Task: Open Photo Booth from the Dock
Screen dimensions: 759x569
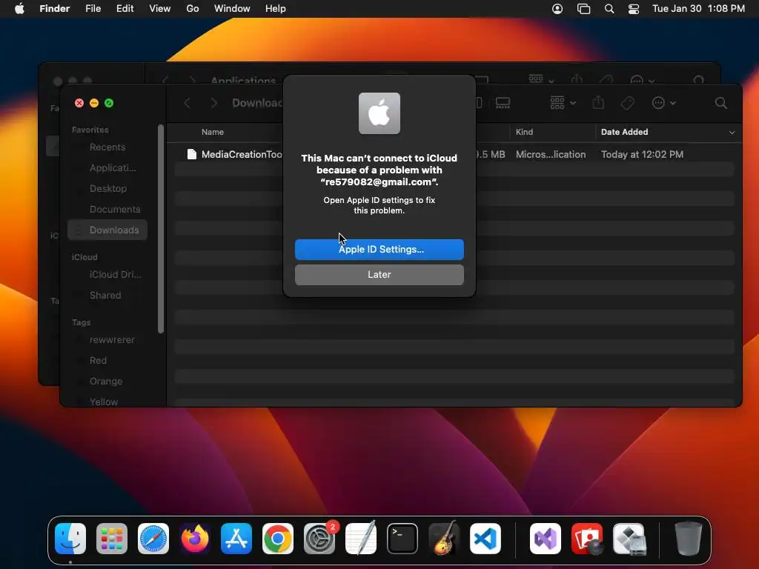Action: 587,539
